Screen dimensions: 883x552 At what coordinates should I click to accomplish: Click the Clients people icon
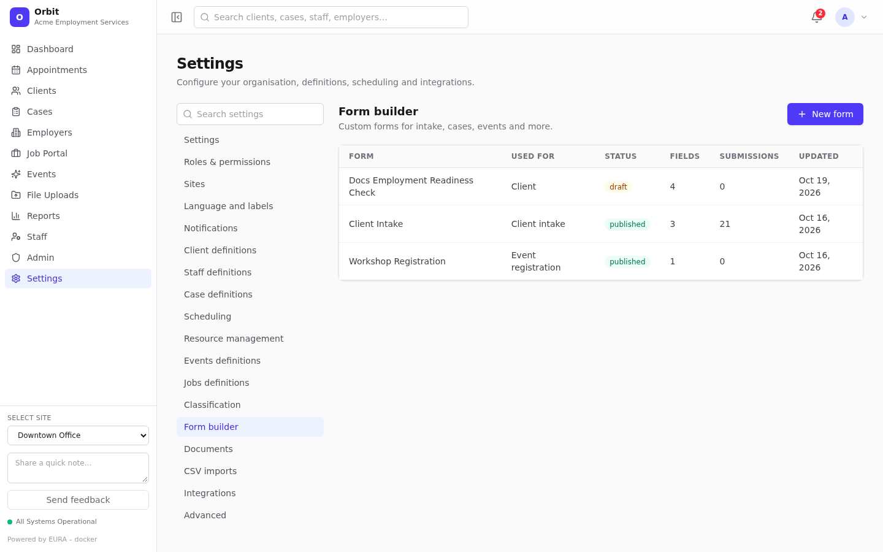point(16,91)
